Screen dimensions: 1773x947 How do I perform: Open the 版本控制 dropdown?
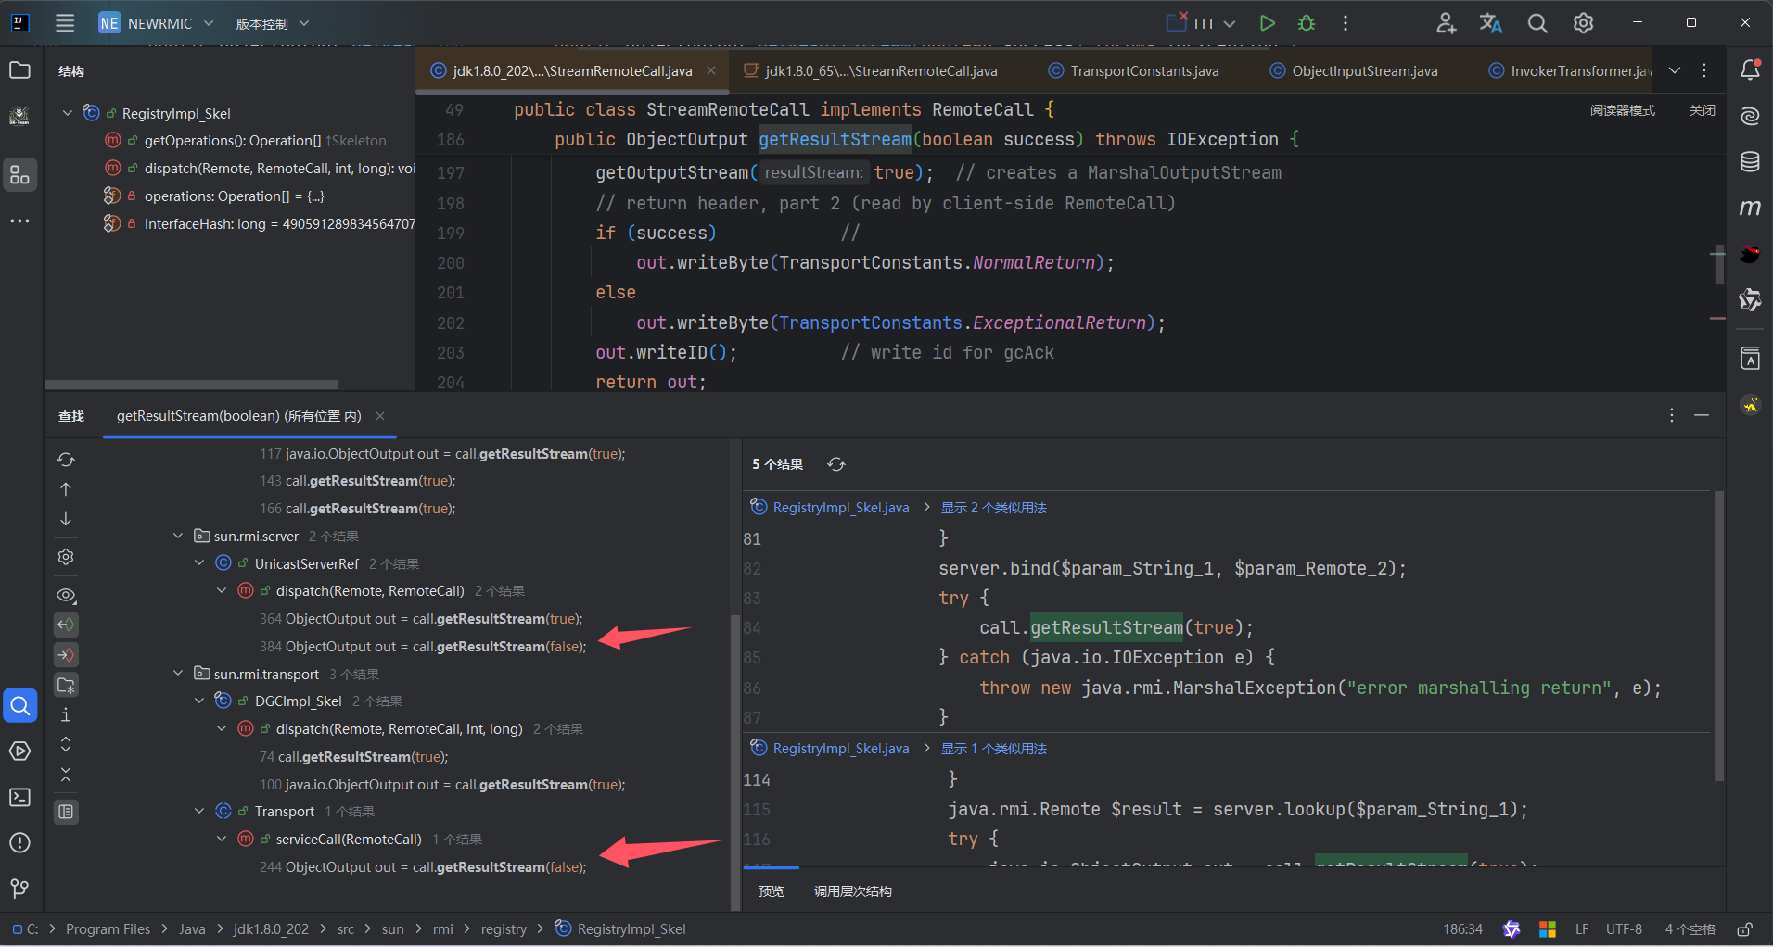click(272, 23)
